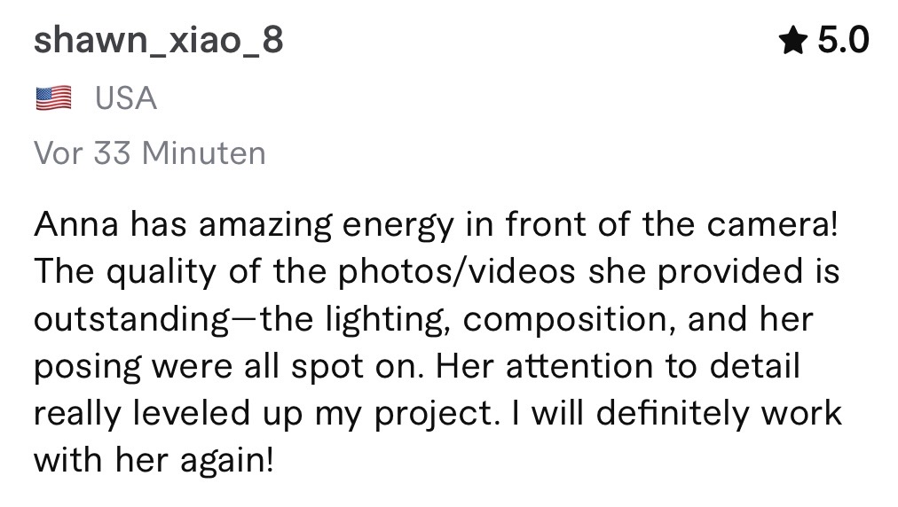The height and width of the screenshot is (507, 898).
Task: Click the Vor 33 Minuten timestamp
Action: pos(150,153)
